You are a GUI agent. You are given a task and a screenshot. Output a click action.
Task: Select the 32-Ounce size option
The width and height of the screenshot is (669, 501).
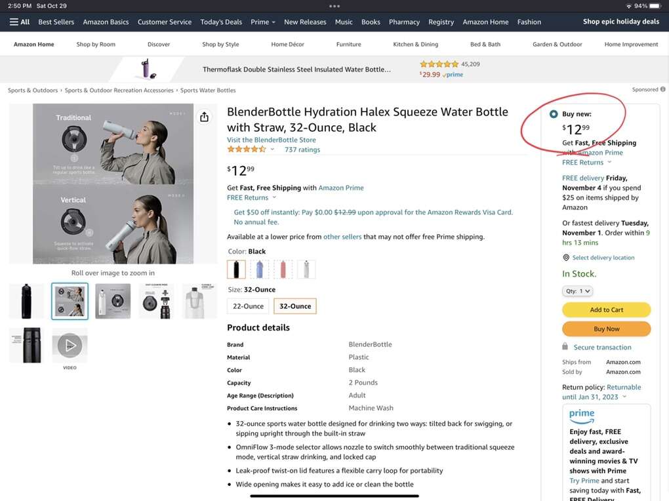[295, 306]
